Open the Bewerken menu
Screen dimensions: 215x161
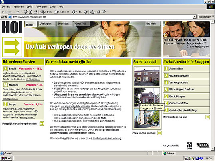point(18,6)
